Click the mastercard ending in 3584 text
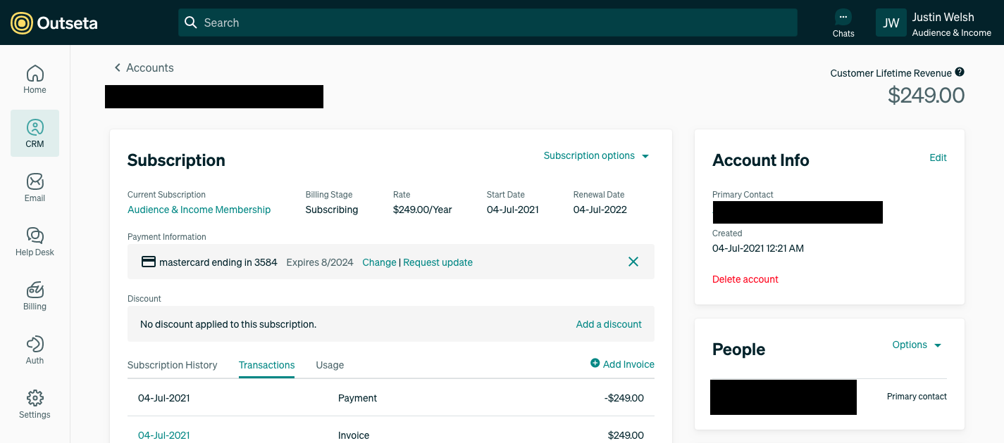1004x443 pixels. (218, 262)
